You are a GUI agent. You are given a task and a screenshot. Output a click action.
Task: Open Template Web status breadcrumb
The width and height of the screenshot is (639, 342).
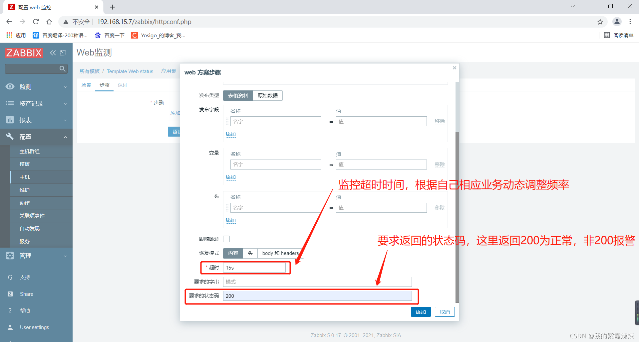(x=130, y=71)
